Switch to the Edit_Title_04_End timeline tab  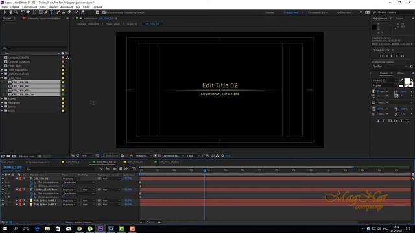[x=169, y=162]
